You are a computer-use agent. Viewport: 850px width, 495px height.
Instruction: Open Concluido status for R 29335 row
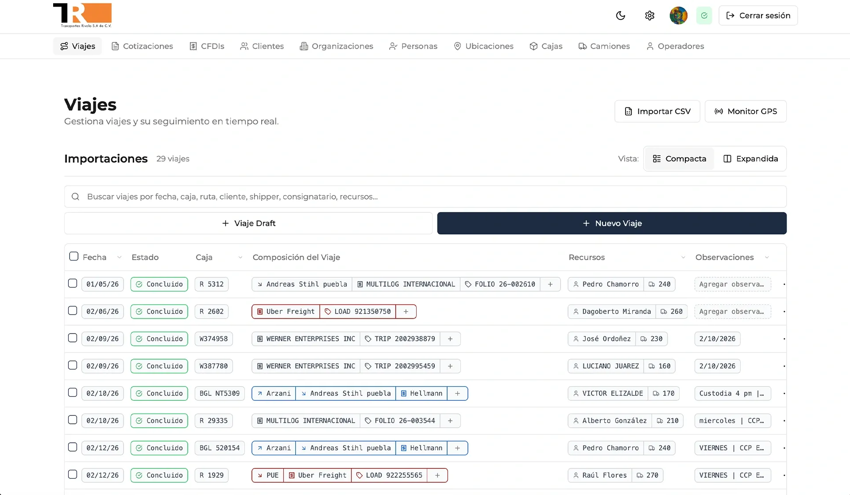coord(159,421)
